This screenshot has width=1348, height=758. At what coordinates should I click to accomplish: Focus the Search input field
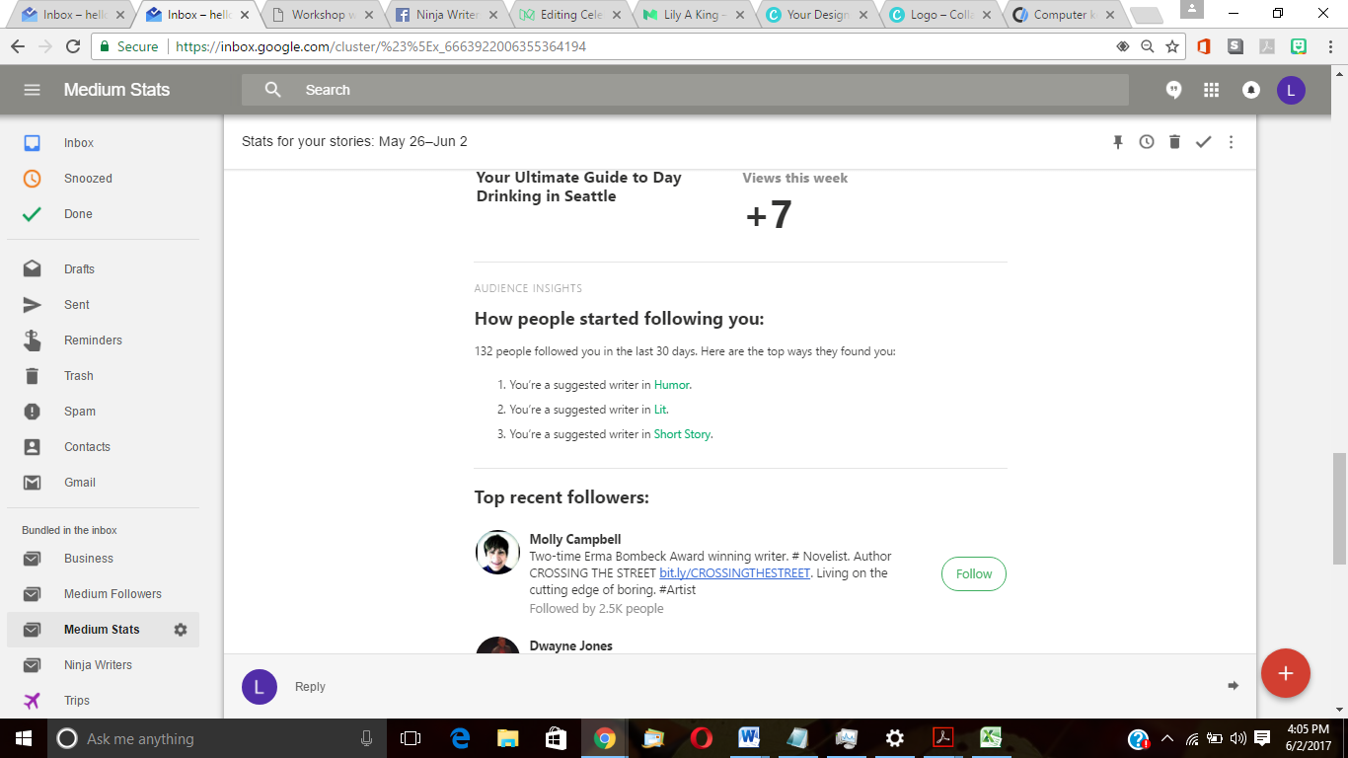coord(685,90)
